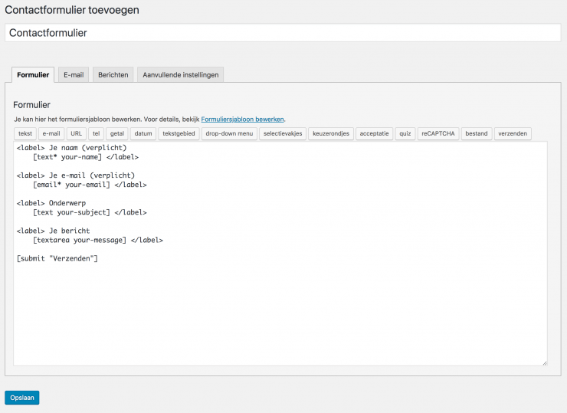567x413 pixels.
Task: Insert a 'tel' phone field tag
Action: click(97, 133)
